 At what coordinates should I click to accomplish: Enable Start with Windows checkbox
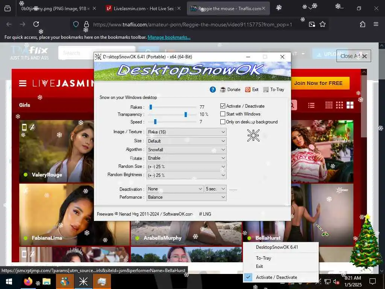coord(223,114)
